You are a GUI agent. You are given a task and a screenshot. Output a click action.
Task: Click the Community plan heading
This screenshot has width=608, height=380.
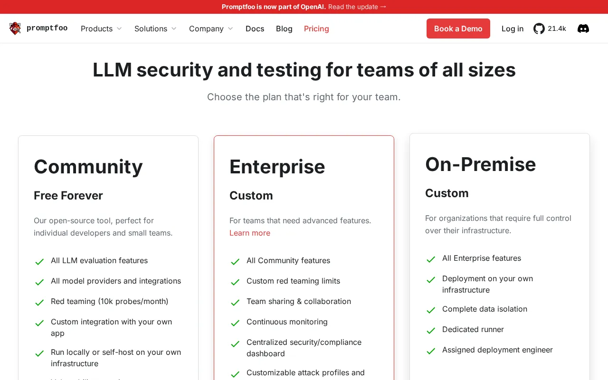pyautogui.click(x=88, y=166)
